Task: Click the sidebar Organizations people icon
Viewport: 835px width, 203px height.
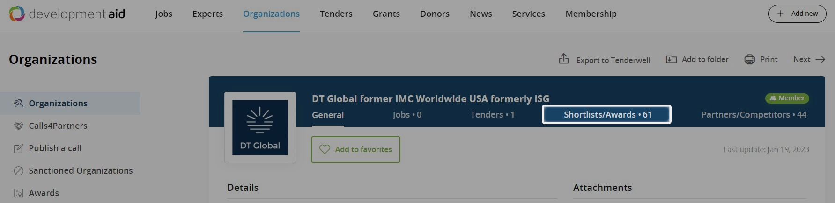Action: point(19,103)
